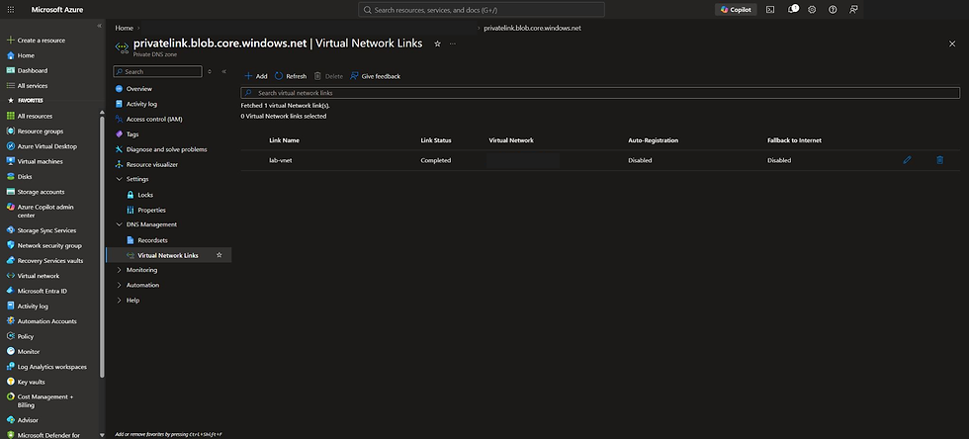Viewport: 969px width, 439px height.
Task: Open Copilot
Action: pos(736,10)
